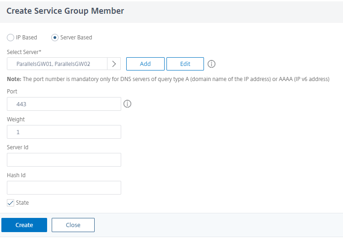Click the "State" label text
The image size is (343, 244).
pyautogui.click(x=22, y=203)
